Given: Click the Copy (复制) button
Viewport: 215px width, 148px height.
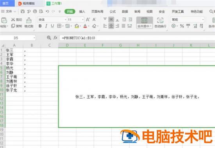Looking at the screenshot, I should [x=16, y=26].
